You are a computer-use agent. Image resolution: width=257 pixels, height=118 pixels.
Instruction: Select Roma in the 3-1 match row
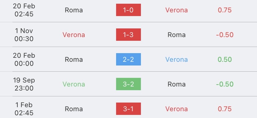pyautogui.click(x=74, y=109)
